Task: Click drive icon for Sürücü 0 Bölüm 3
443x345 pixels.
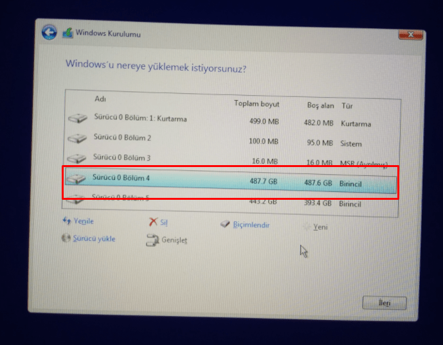Action: click(77, 159)
